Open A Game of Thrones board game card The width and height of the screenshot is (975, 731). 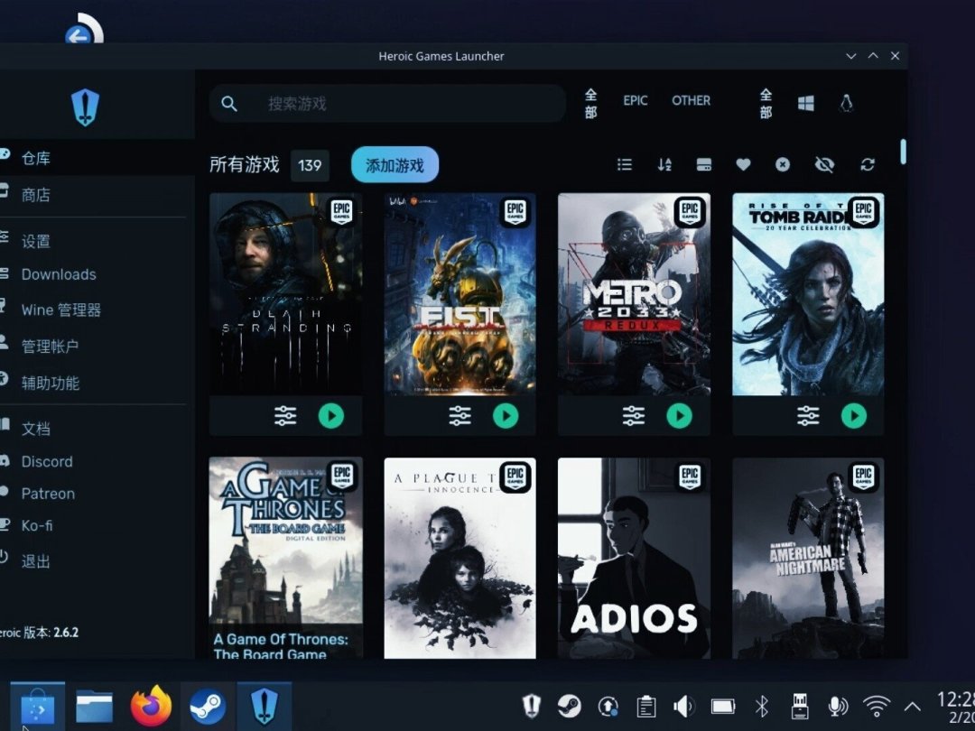pyautogui.click(x=285, y=558)
